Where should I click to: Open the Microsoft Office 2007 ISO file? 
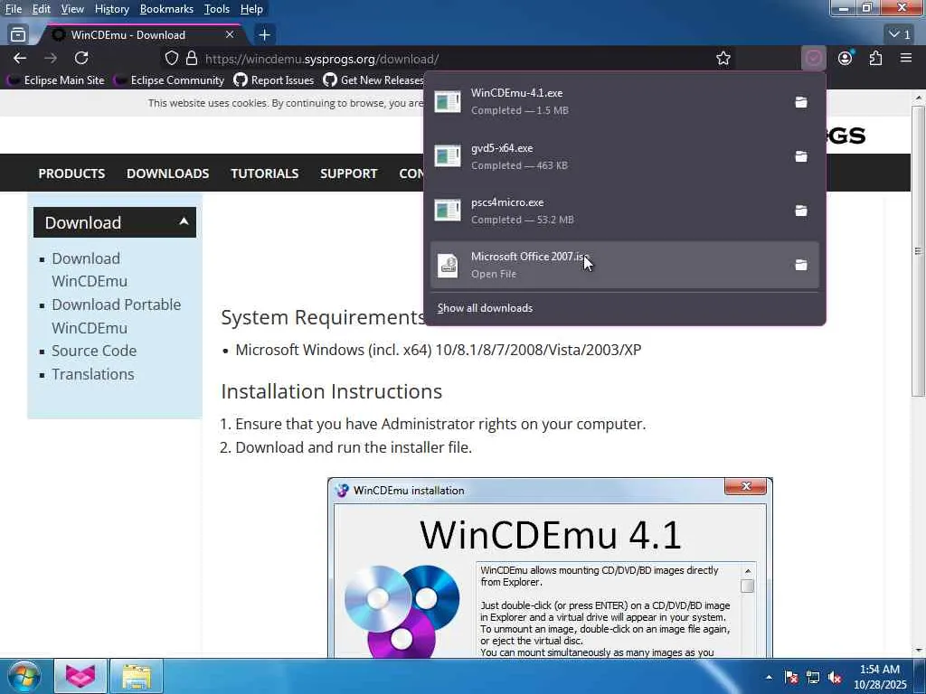click(607, 265)
